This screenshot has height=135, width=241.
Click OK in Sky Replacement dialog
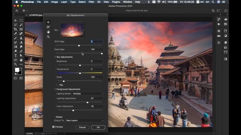point(98,127)
